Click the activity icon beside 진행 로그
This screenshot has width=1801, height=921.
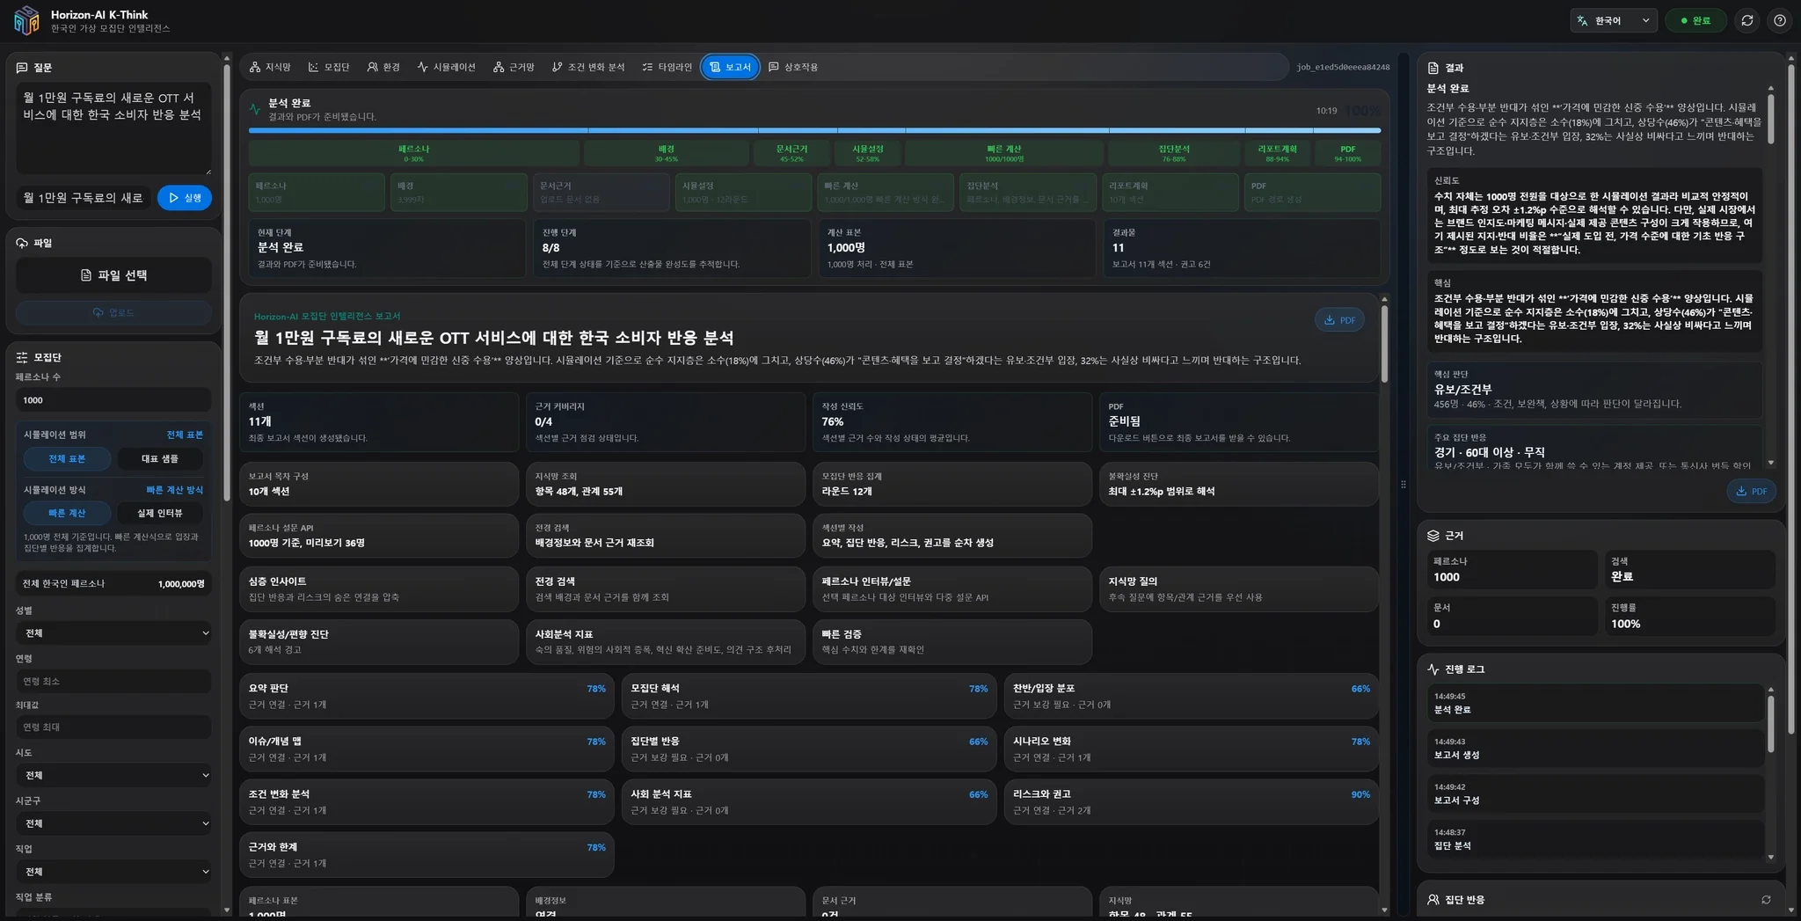point(1433,669)
